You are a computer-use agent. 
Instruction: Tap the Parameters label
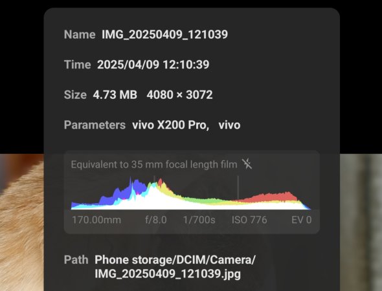point(95,125)
